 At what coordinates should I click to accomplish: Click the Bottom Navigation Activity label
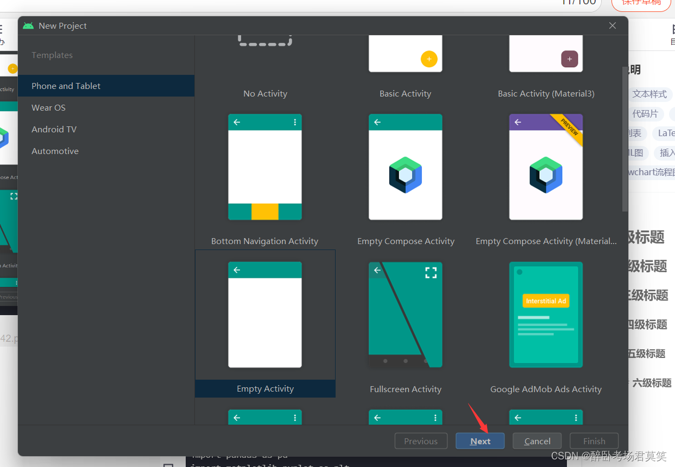tap(265, 241)
